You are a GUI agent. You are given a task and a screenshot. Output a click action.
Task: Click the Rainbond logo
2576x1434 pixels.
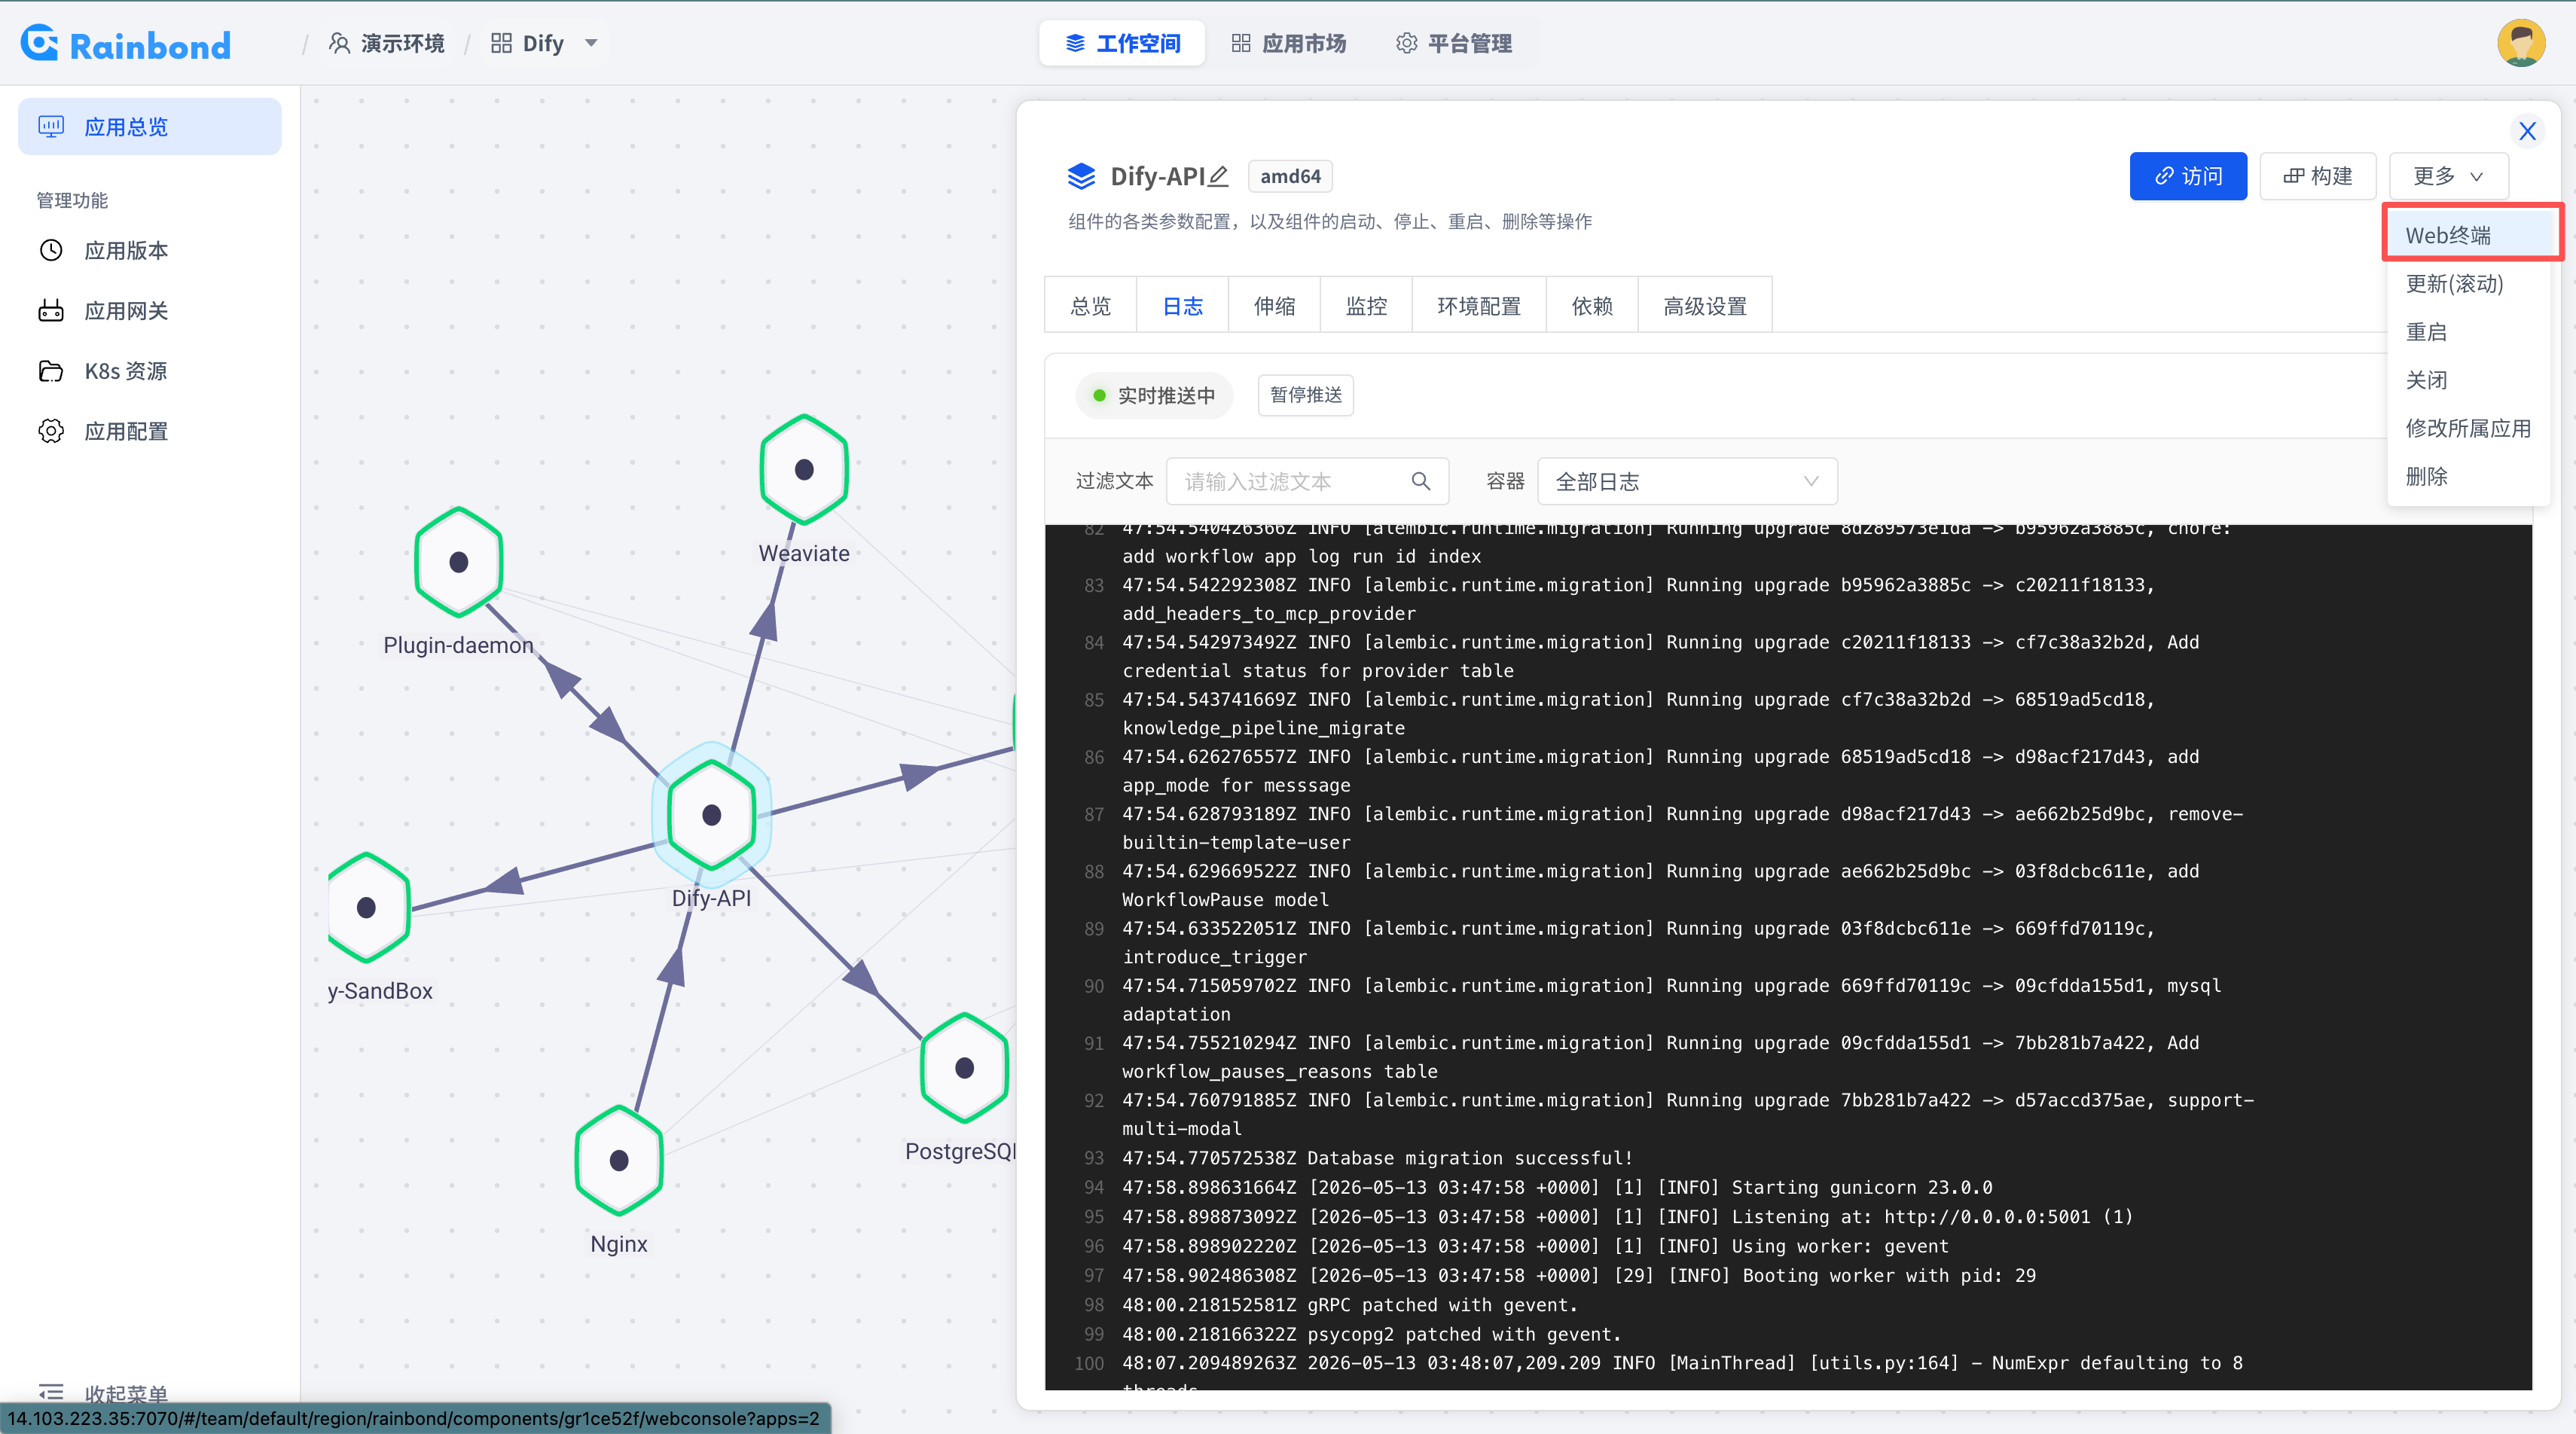tap(126, 43)
